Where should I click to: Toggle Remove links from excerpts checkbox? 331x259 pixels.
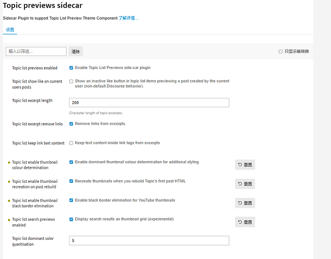pos(72,124)
